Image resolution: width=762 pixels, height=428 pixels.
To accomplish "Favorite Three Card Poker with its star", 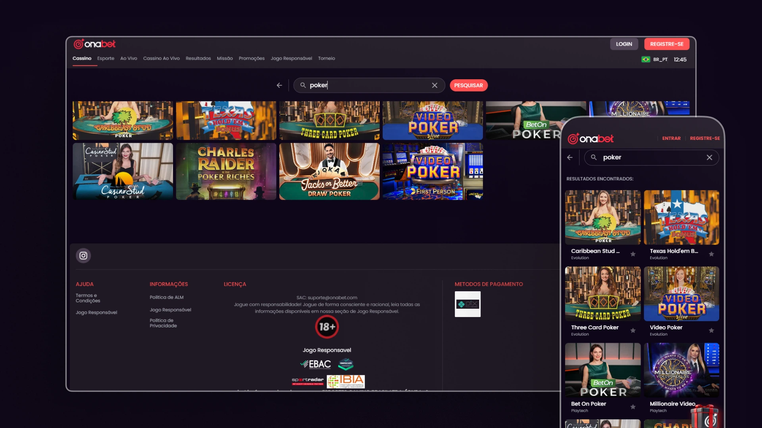I will pyautogui.click(x=633, y=331).
